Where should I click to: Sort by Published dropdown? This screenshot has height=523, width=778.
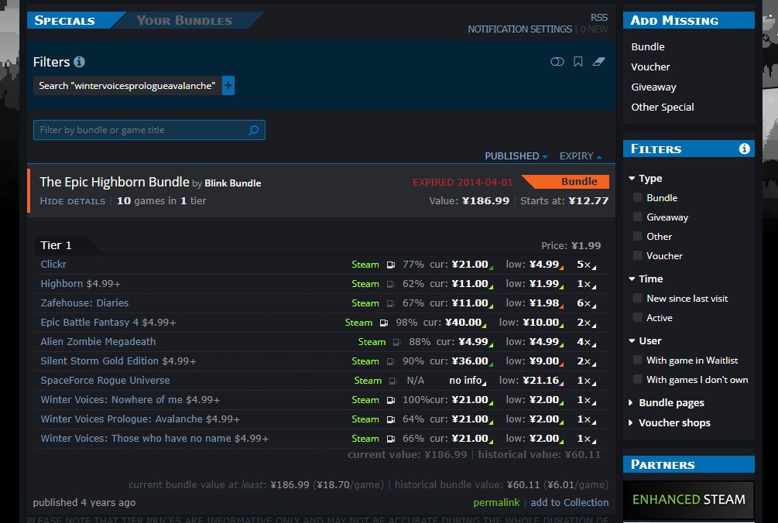[516, 156]
